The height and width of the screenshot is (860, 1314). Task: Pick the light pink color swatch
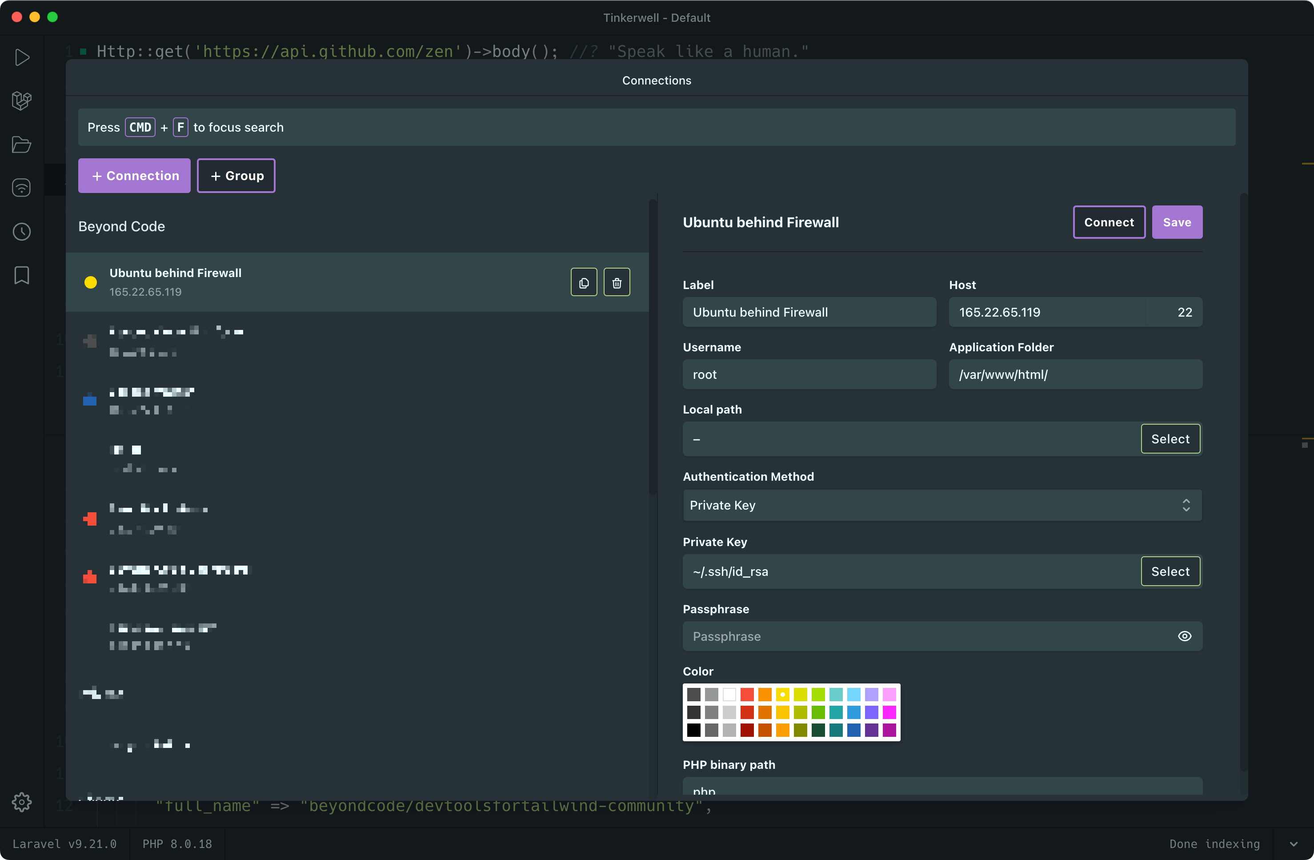coord(889,694)
